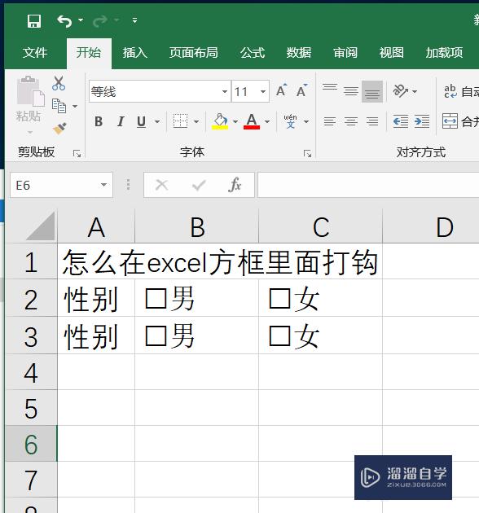Open the 文件 menu tab
Viewport: 479px width, 513px height.
(35, 53)
